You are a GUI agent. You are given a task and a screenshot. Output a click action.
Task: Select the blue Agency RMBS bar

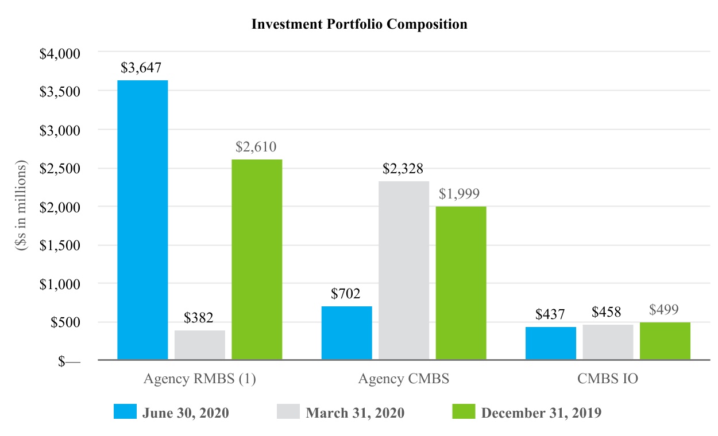pyautogui.click(x=142, y=220)
